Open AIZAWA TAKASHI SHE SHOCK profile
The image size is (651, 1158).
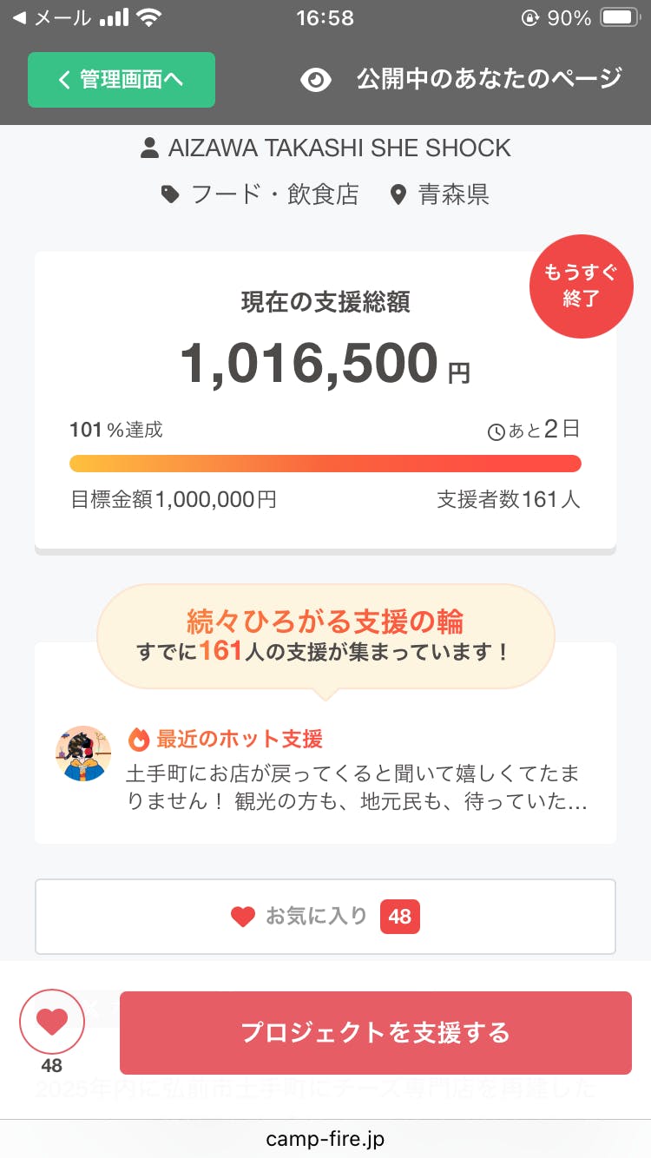(x=339, y=148)
